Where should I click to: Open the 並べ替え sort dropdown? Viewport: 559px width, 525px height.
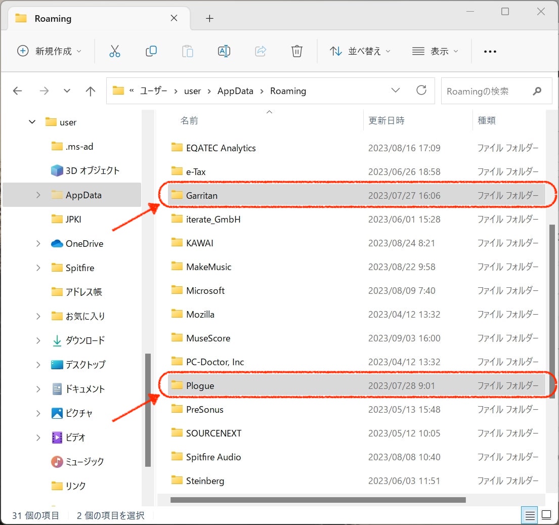(x=360, y=51)
